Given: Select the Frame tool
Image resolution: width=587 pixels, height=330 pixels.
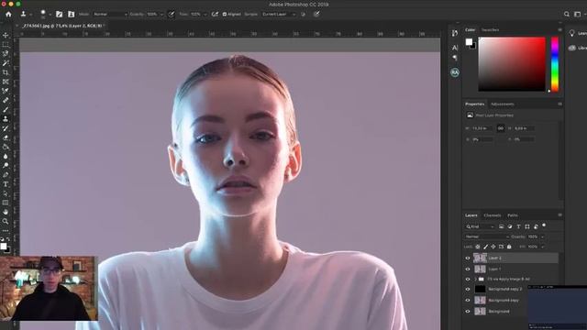Looking at the screenshot, I should click(6, 82).
